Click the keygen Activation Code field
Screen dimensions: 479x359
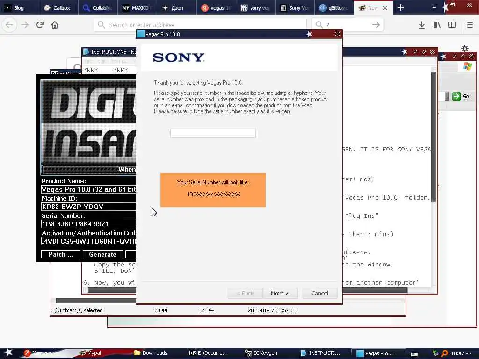point(88,241)
